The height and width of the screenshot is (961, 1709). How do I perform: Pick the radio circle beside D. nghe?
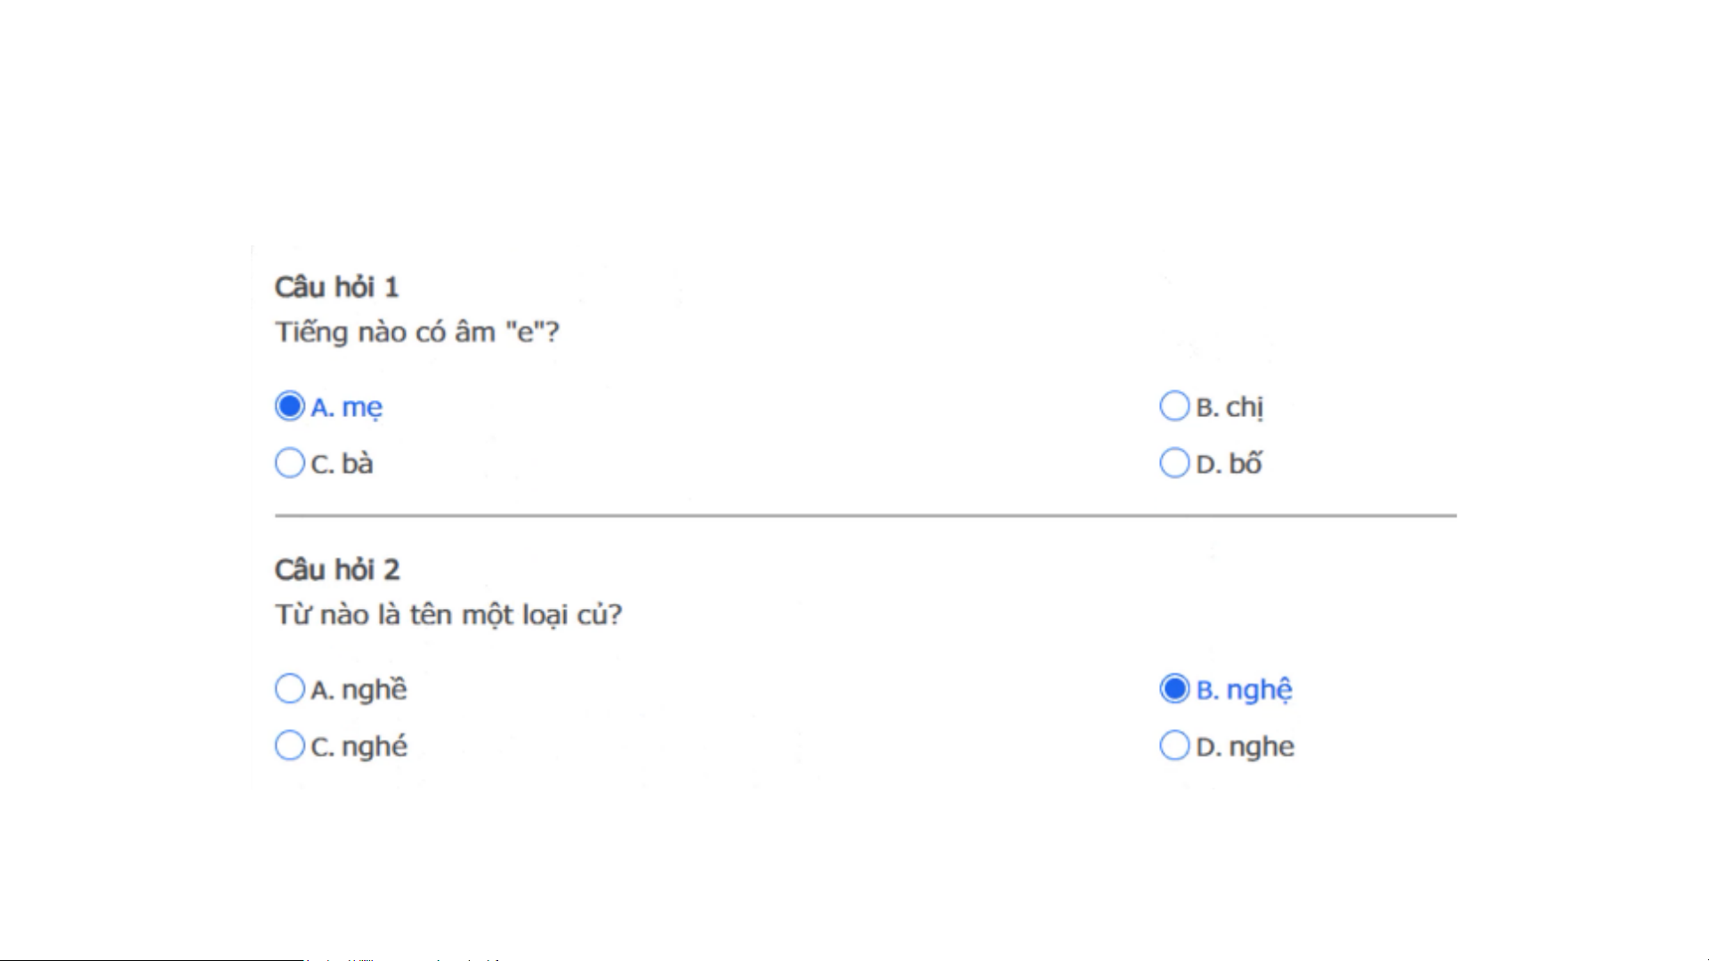1174,746
